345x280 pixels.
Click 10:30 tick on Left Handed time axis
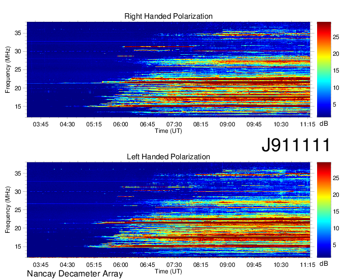pyautogui.click(x=281, y=265)
